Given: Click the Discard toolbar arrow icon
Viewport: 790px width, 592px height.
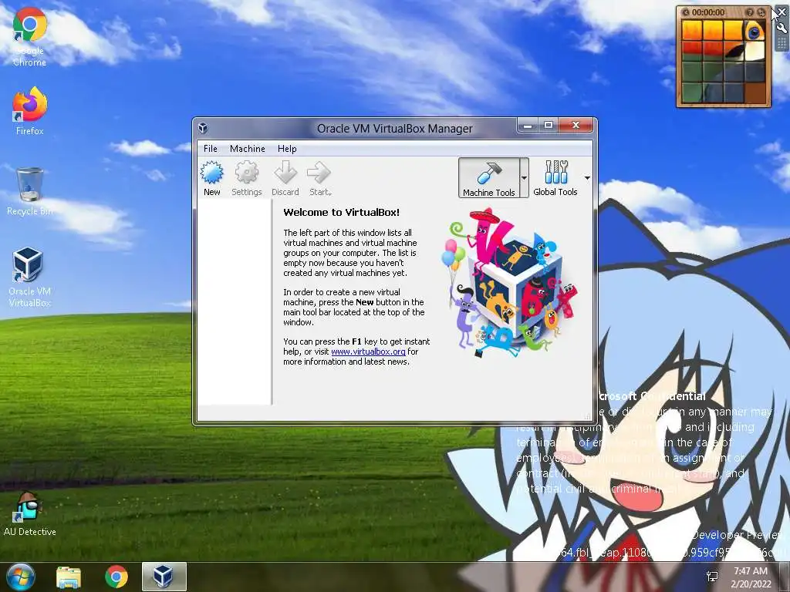Looking at the screenshot, I should point(285,172).
